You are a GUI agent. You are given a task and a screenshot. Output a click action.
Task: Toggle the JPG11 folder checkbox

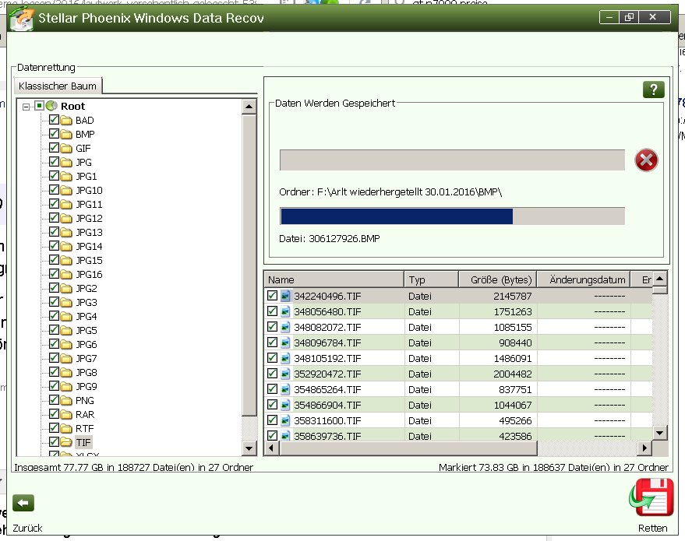click(x=55, y=204)
